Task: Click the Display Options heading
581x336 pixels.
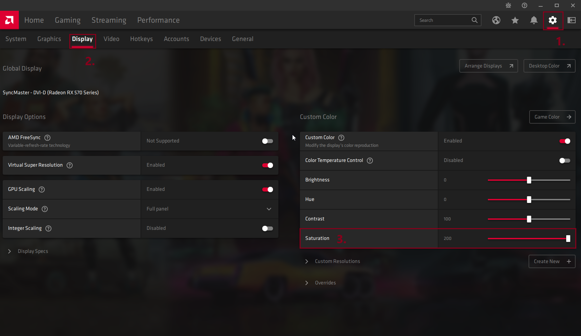Action: click(x=24, y=117)
